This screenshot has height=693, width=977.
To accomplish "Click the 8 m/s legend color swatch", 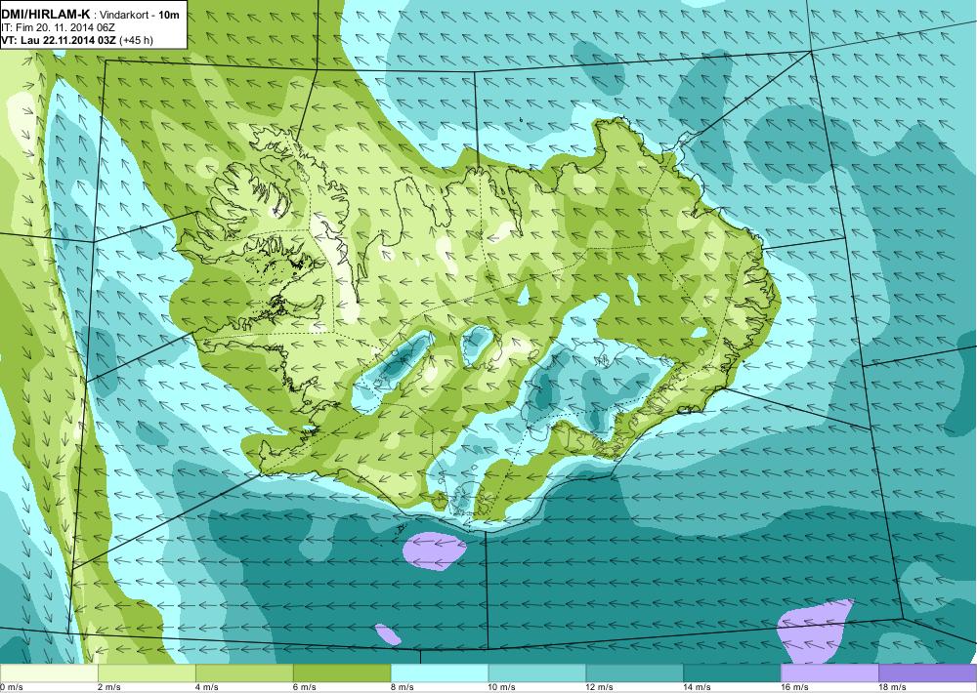I will click(x=440, y=673).
